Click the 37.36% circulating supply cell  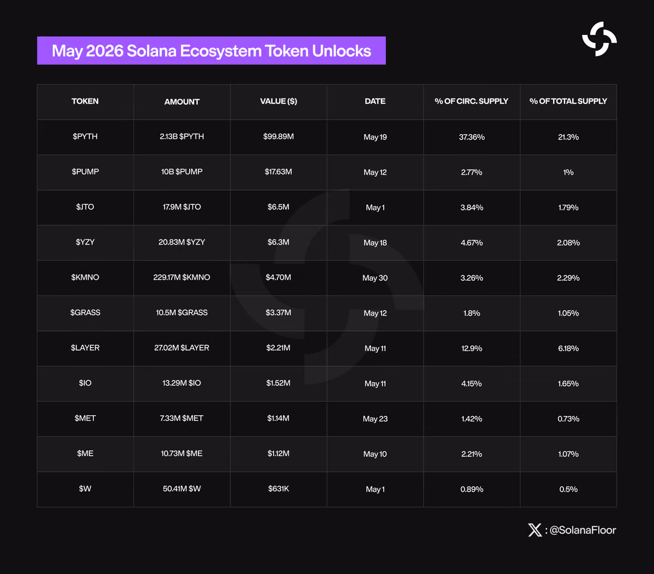coord(472,137)
